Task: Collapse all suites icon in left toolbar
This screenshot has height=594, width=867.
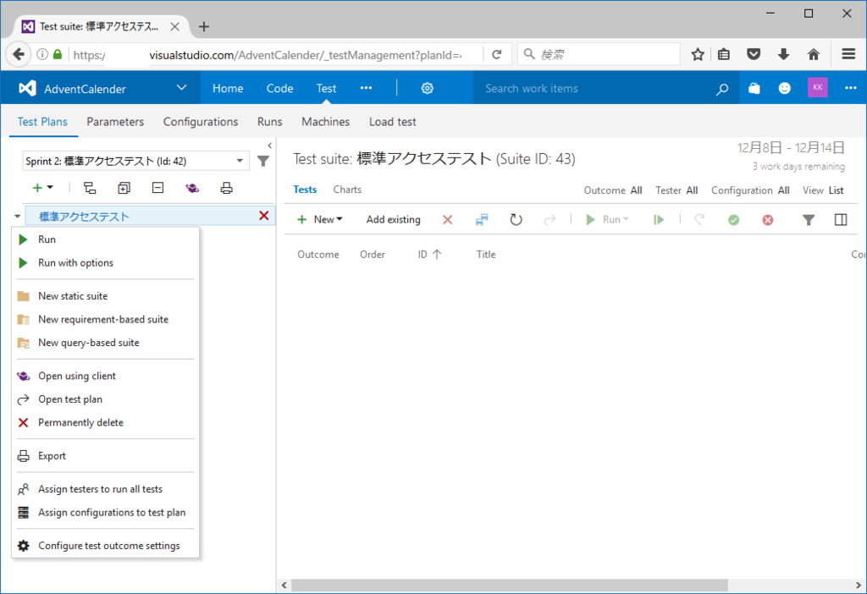Action: point(157,188)
